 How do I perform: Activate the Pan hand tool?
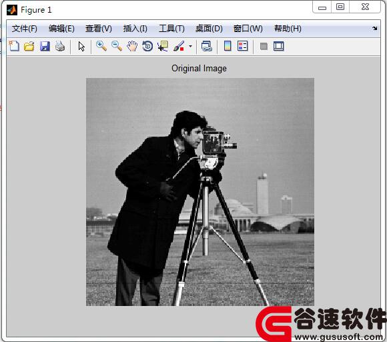point(132,46)
